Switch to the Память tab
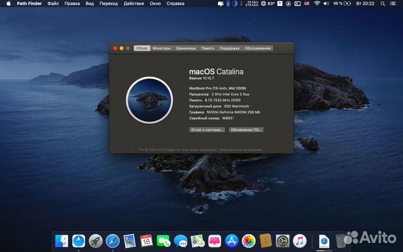Image resolution: width=403 pixels, height=252 pixels. coord(208,48)
